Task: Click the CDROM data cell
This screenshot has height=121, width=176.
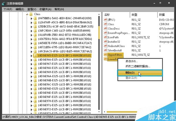Action: (x=164, y=24)
